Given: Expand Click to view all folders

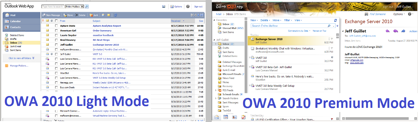Looking at the screenshot, I should coord(21,58).
